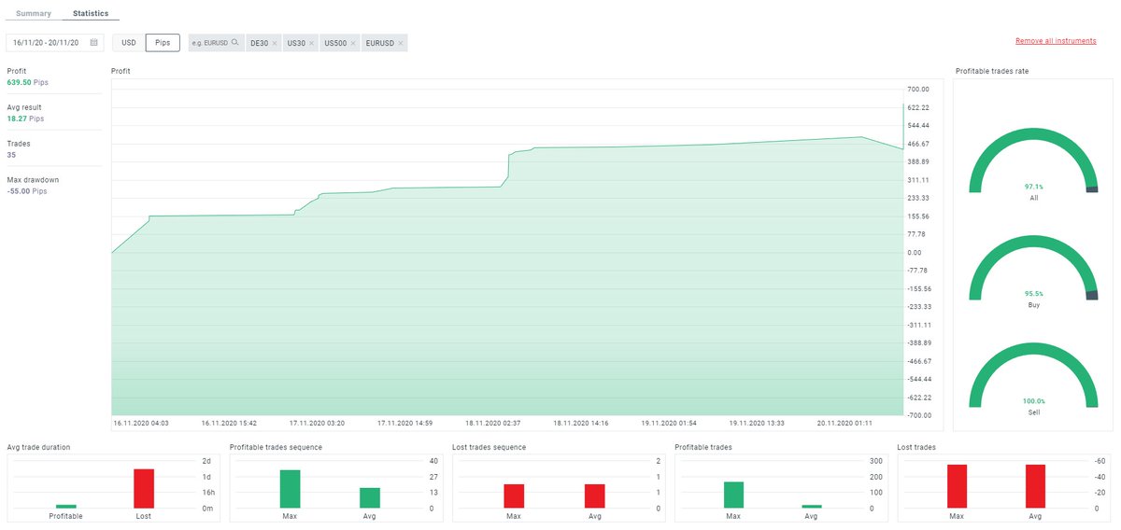Click the 20.11.2020 01:11 axis label
This screenshot has height=530, width=1121.
pyautogui.click(x=846, y=423)
